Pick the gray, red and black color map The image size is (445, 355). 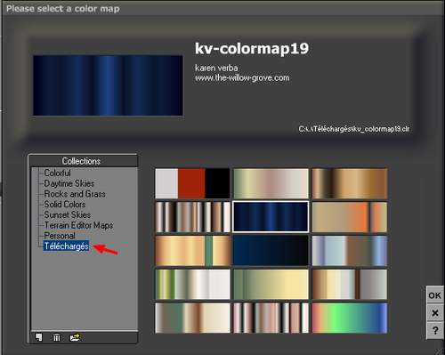192,183
